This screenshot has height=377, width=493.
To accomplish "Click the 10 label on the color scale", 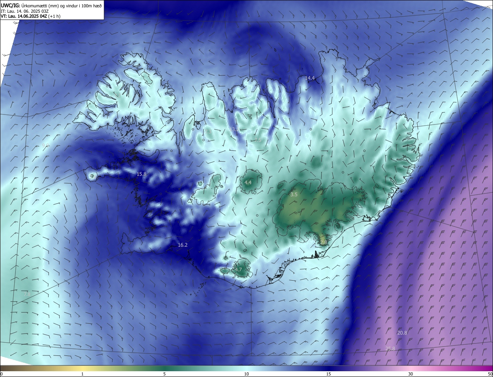I will [246, 374].
